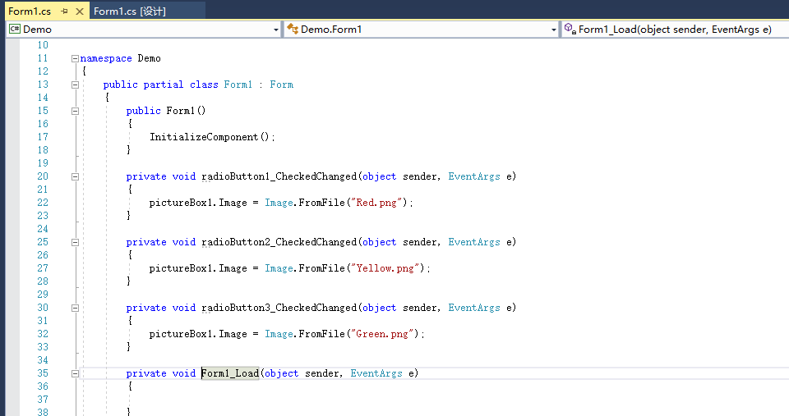Click the "Red.png" string literal
This screenshot has width=789, height=416.
[379, 203]
